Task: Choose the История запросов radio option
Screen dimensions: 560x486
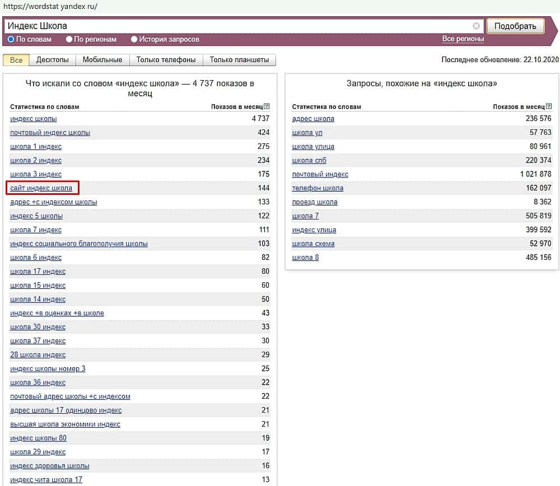Action: point(134,39)
